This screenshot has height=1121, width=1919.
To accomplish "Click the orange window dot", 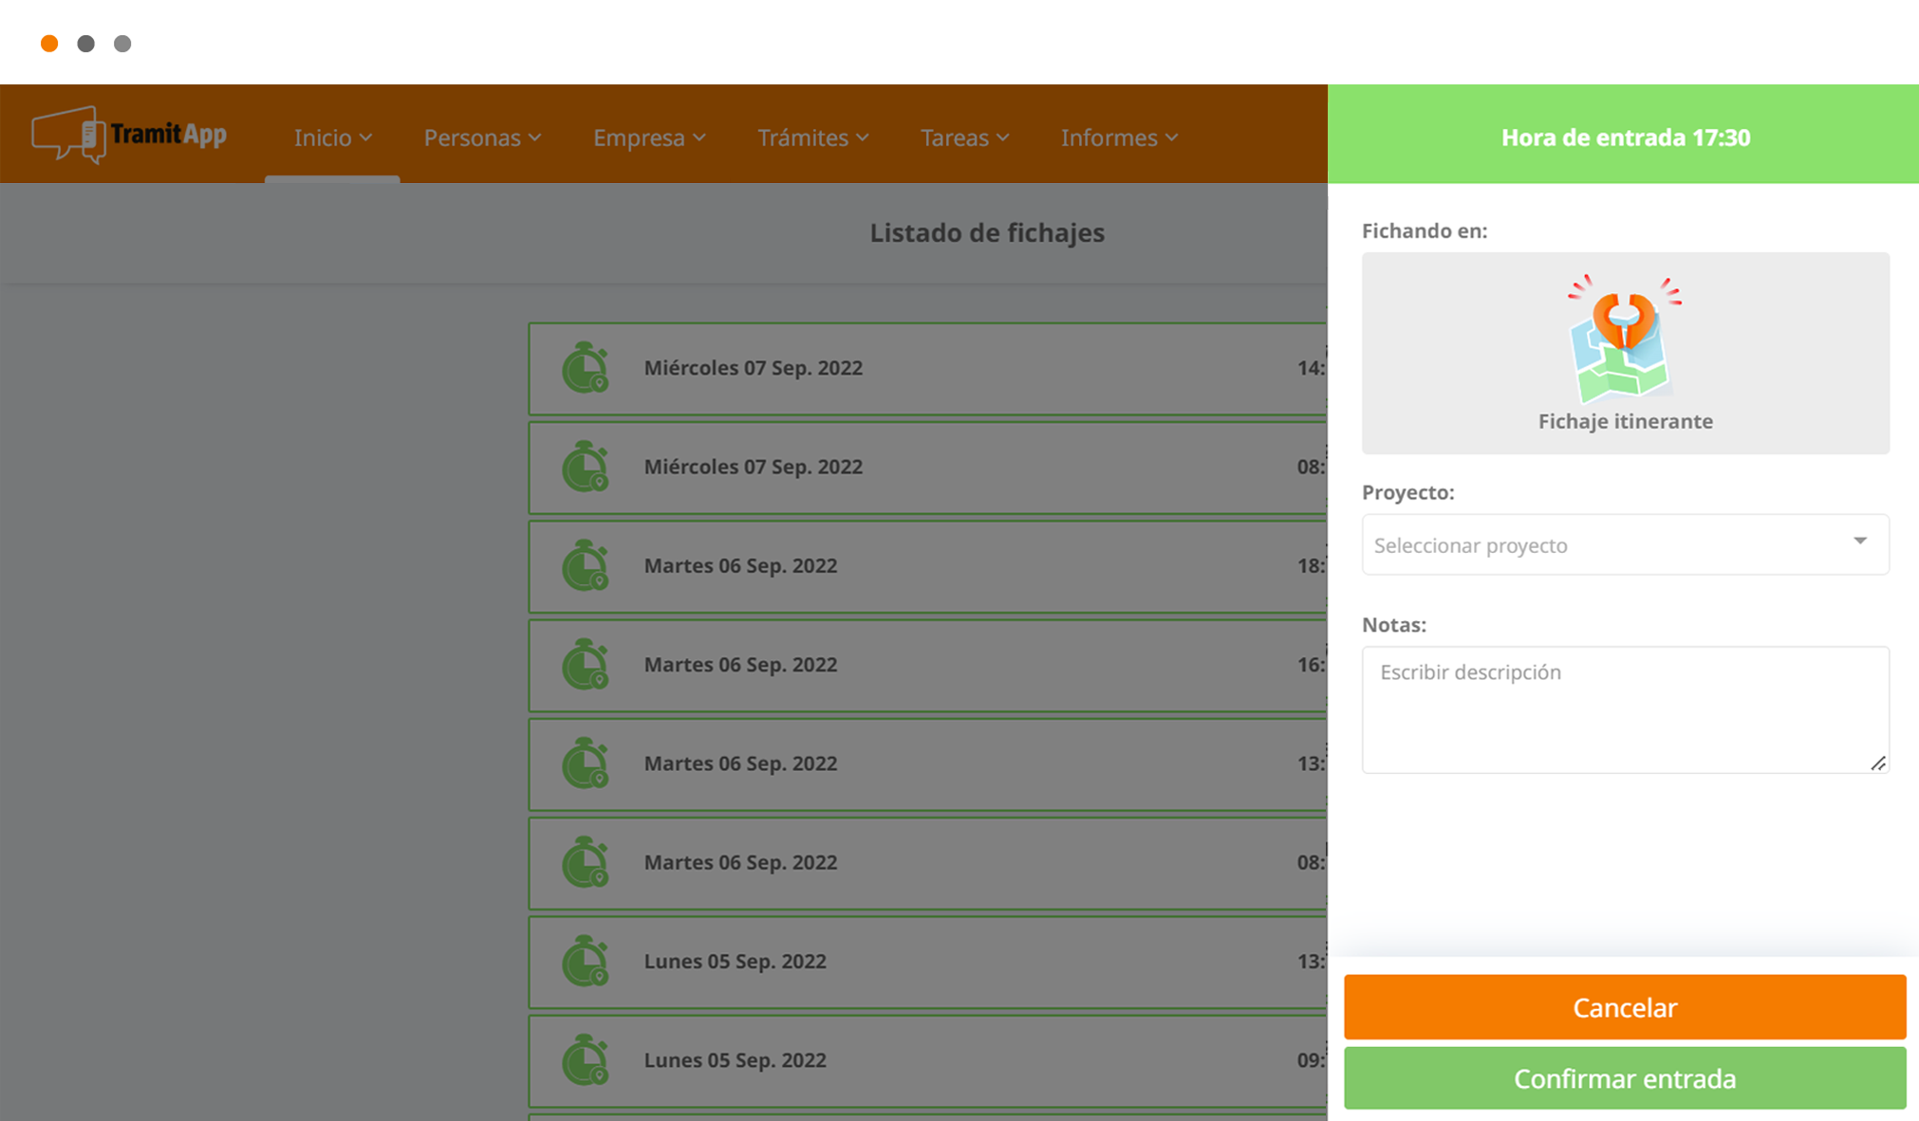I will point(49,44).
